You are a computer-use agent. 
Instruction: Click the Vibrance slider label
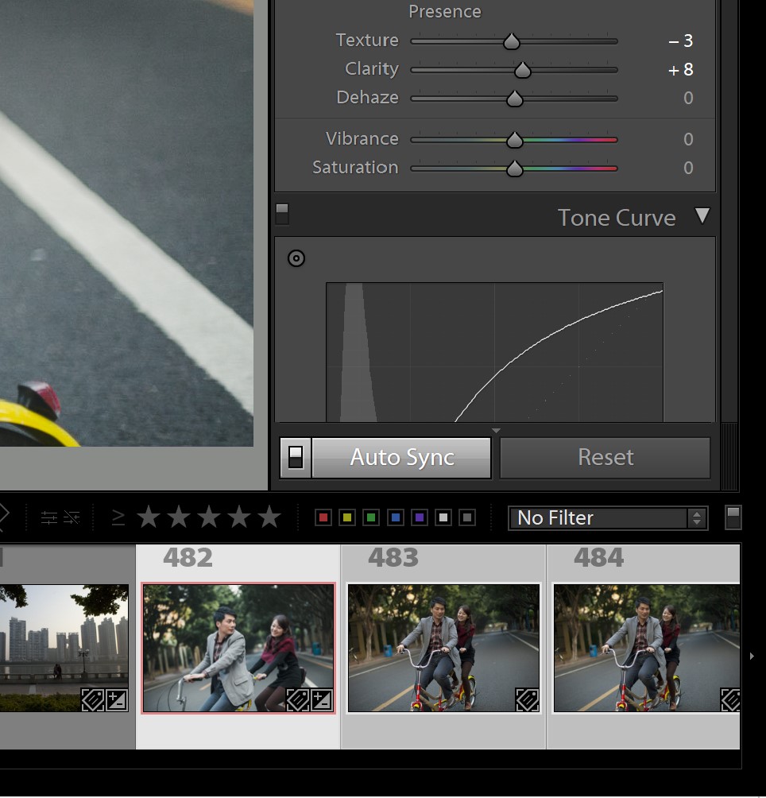tap(362, 138)
